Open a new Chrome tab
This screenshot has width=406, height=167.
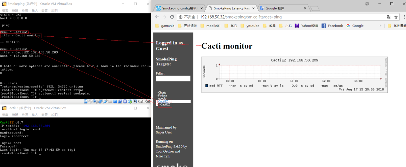(x=315, y=9)
